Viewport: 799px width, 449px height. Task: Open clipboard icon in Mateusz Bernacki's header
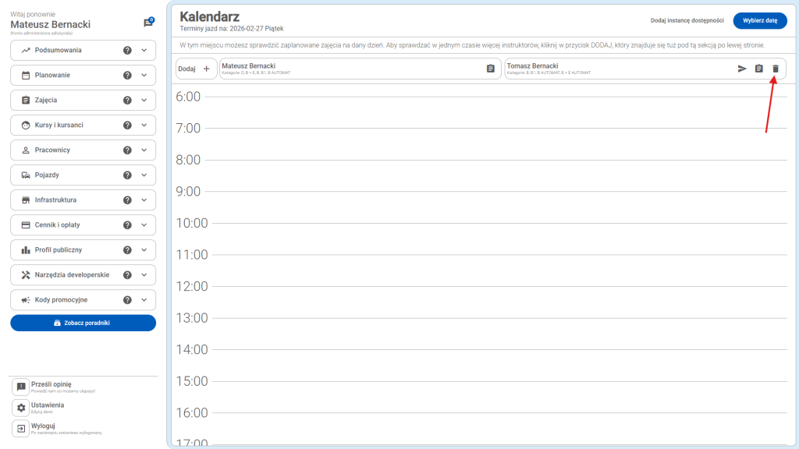[490, 69]
